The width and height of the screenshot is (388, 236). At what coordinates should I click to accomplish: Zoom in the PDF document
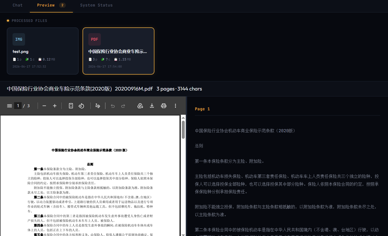tap(55, 106)
